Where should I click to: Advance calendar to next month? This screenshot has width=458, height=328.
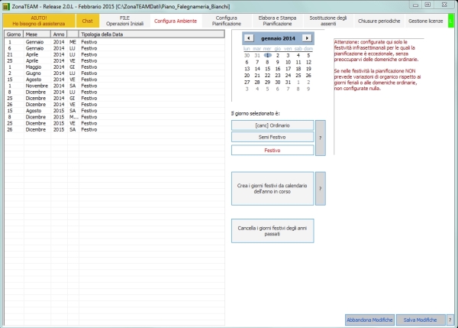[x=307, y=38]
